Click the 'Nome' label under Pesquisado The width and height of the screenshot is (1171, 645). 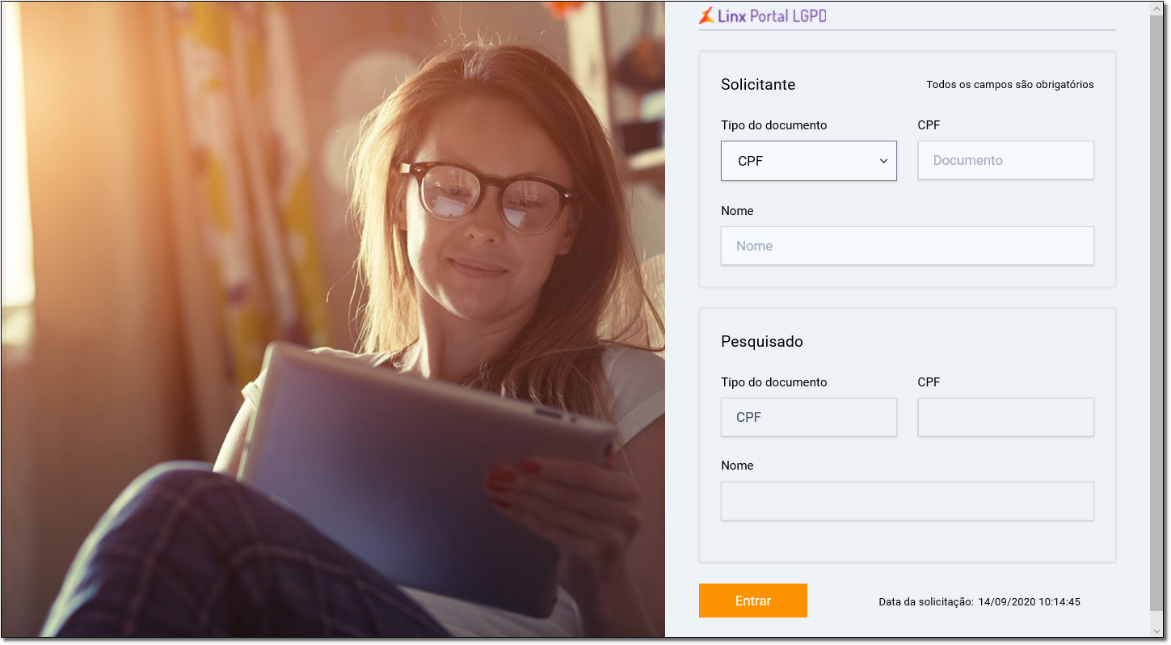[737, 466]
